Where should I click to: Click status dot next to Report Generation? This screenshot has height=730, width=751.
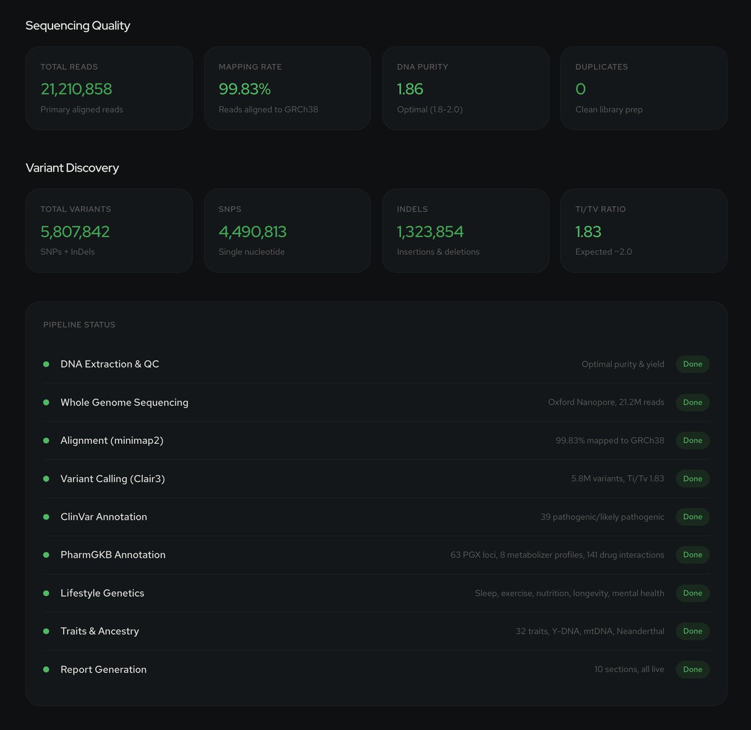click(46, 670)
